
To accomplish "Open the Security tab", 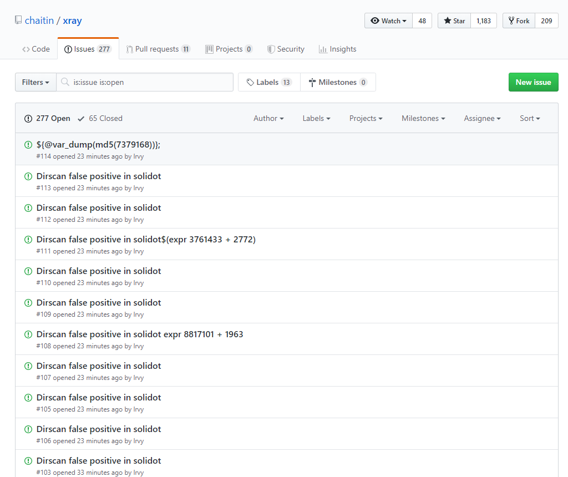I will point(286,49).
